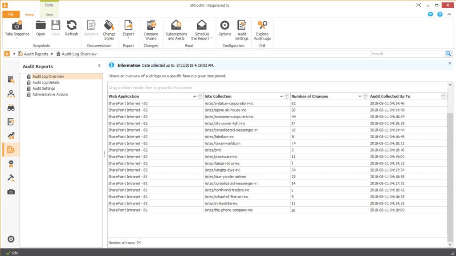Click Audit Reports breadcrumb link
Screen dimensions: 456x256
[36, 54]
